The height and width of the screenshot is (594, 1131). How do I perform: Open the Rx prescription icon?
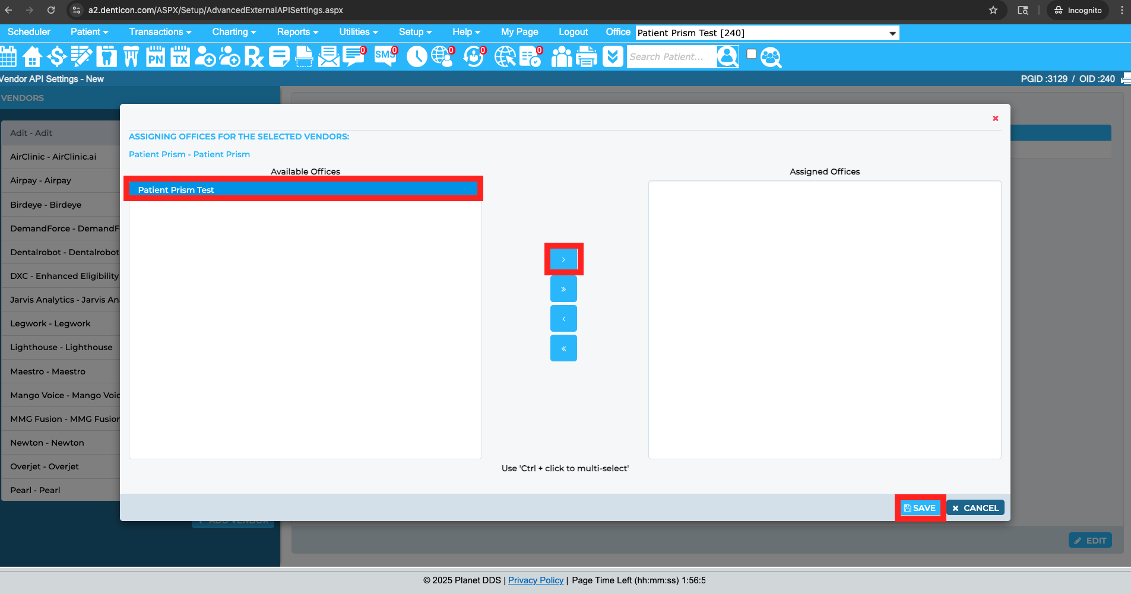254,57
